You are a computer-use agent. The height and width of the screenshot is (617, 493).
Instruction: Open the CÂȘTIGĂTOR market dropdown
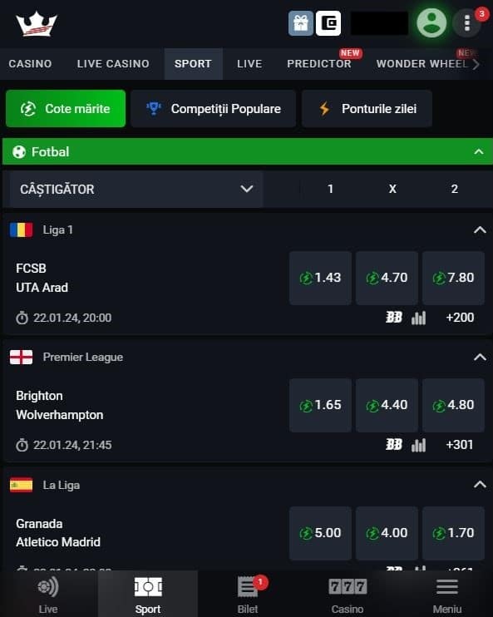tap(136, 190)
